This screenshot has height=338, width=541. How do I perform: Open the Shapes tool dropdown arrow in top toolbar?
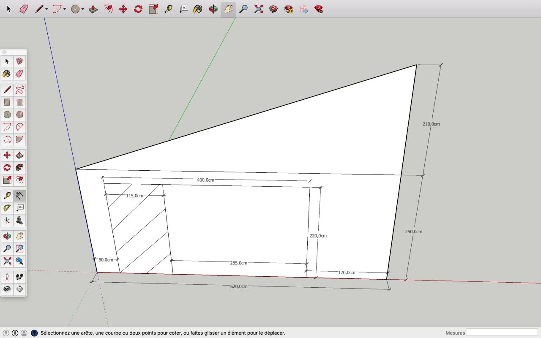point(83,9)
